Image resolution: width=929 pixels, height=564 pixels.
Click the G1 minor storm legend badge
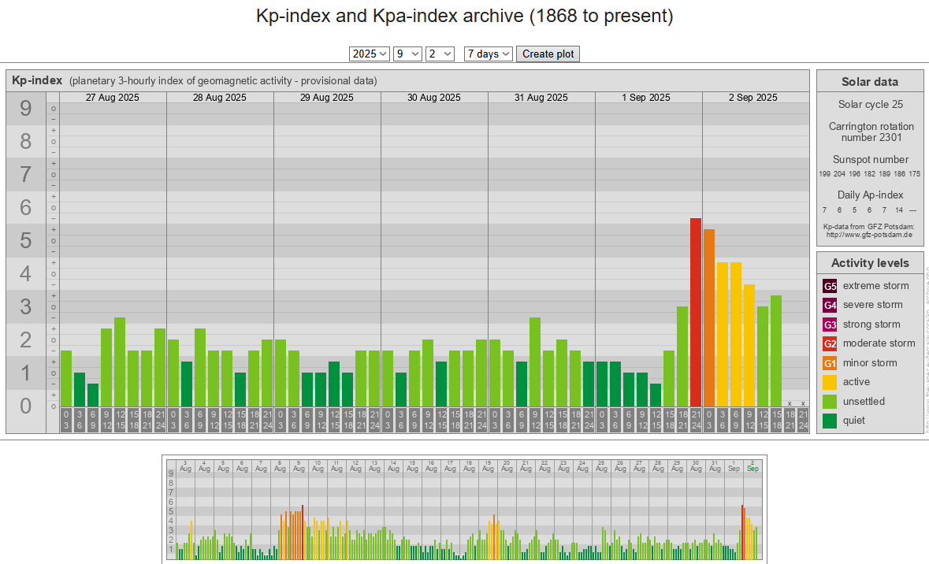pos(830,363)
